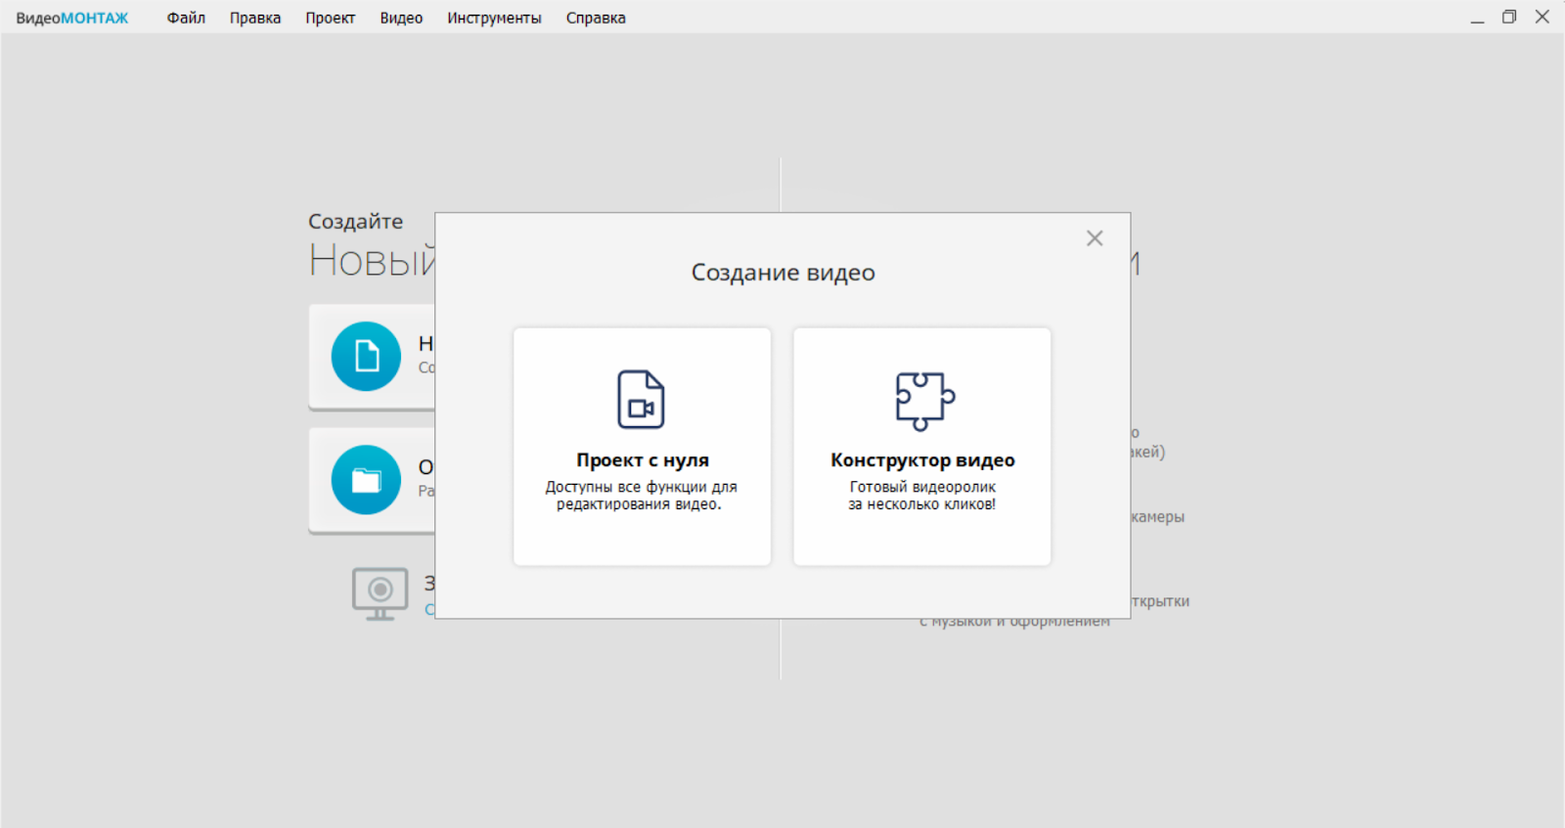
Task: Click the ВидеоМОНТАЖ app logo
Action: tap(72, 18)
